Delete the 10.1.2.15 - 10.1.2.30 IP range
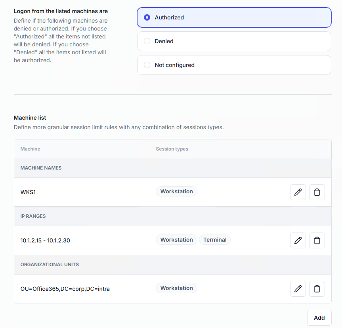This screenshot has height=328, width=342. [317, 240]
